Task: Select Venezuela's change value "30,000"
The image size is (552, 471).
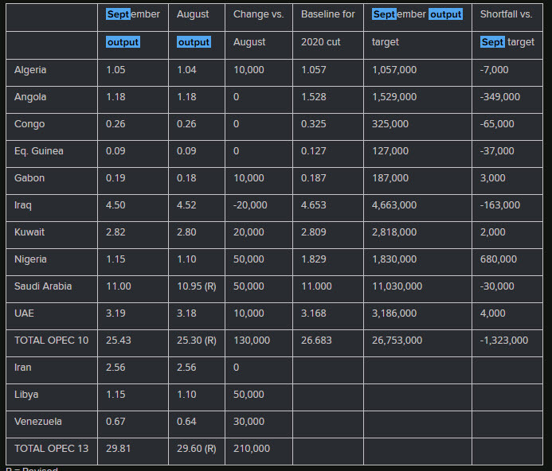Action: tap(249, 422)
